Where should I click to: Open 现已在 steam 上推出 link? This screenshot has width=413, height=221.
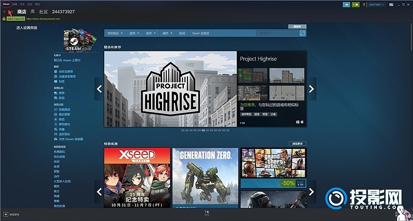[x=67, y=60]
